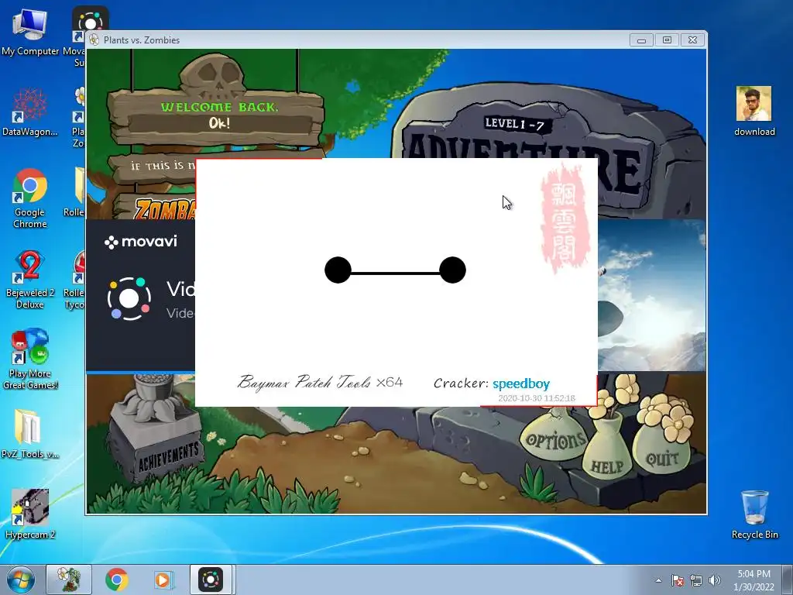This screenshot has height=595, width=793.
Task: Click the Windows Start orb
Action: click(21, 580)
